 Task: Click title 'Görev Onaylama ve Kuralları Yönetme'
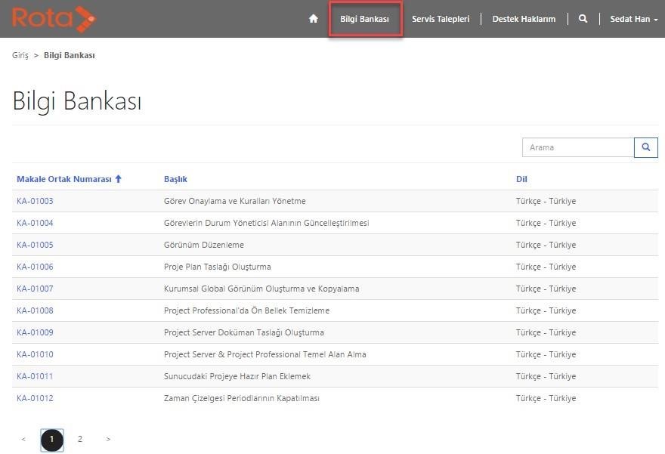coord(234,201)
